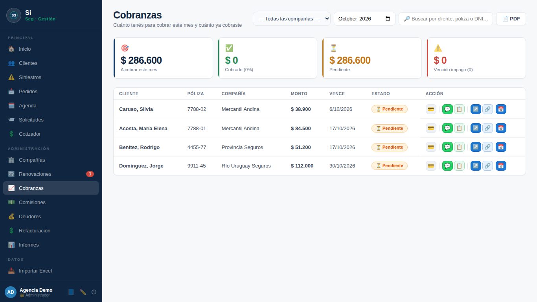537x302 pixels.
Task: Open Importar Excel in the sidebar
Action: [x=51, y=271]
